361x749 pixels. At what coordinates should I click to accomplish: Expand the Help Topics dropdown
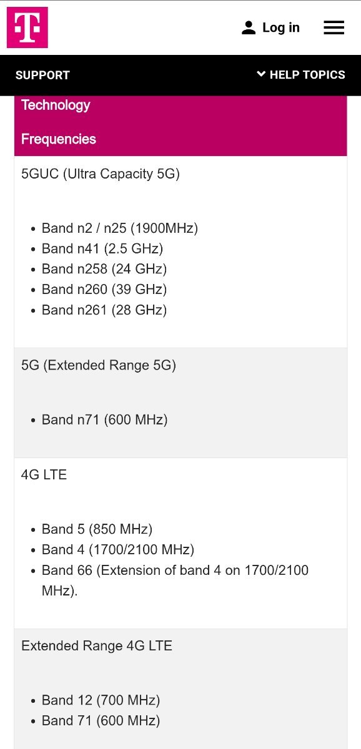[x=301, y=75]
